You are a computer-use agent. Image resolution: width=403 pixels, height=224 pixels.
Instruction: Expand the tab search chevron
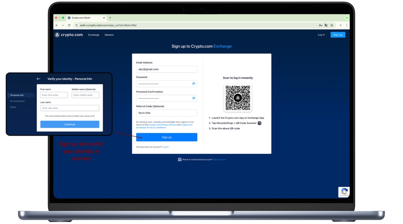(x=347, y=18)
